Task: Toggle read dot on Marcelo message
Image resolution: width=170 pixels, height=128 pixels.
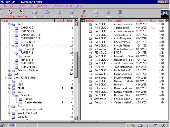Action: [x=111, y=85]
